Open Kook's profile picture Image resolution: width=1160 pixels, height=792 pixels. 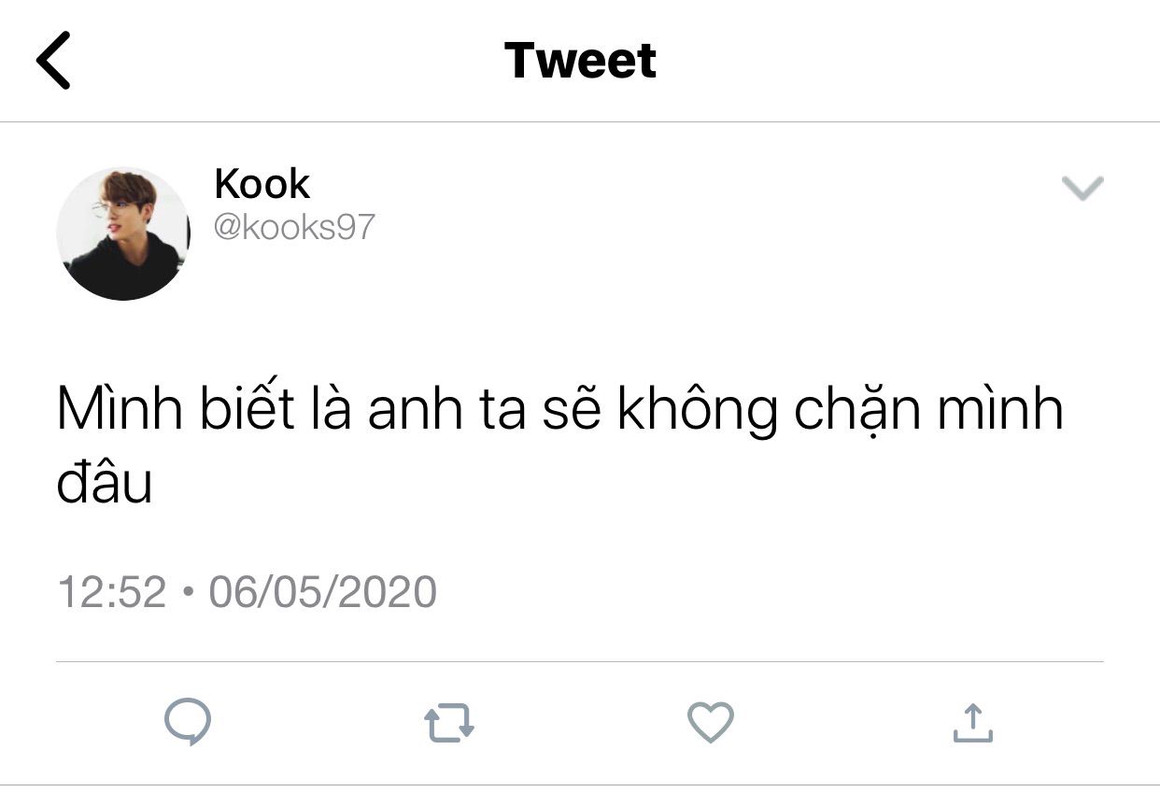[x=123, y=233]
